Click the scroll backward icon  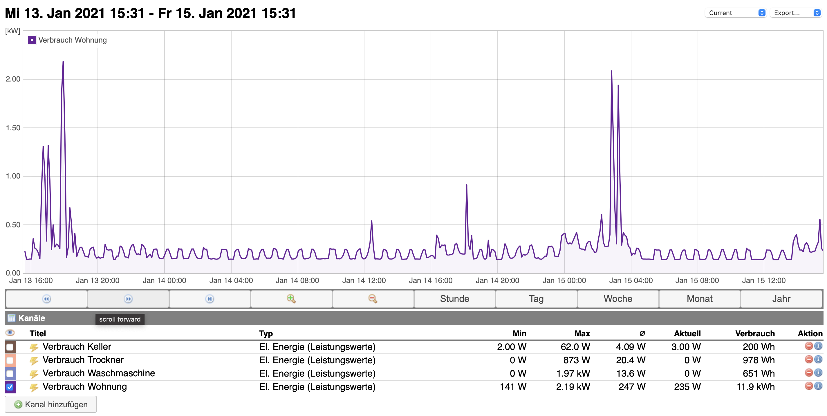pyautogui.click(x=46, y=299)
